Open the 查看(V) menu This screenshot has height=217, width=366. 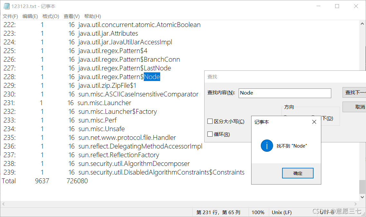[71, 16]
